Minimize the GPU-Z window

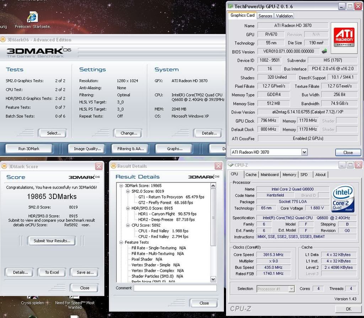[x=341, y=6]
